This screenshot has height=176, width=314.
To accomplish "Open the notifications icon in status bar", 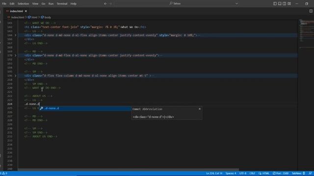I will [310, 173].
